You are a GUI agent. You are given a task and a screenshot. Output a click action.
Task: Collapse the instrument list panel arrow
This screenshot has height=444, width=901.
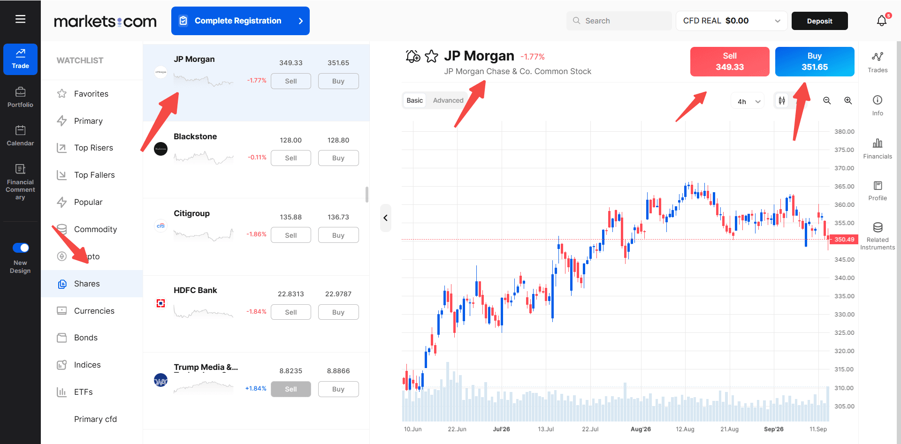click(x=385, y=218)
